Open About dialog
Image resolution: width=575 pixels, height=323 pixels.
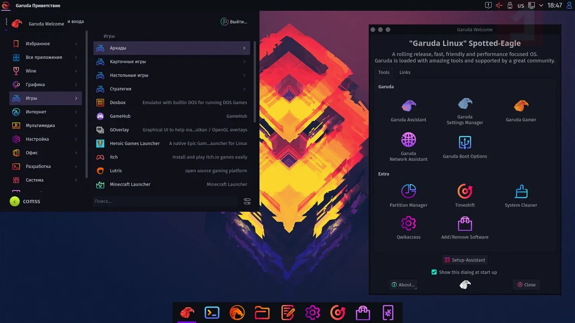pos(403,285)
